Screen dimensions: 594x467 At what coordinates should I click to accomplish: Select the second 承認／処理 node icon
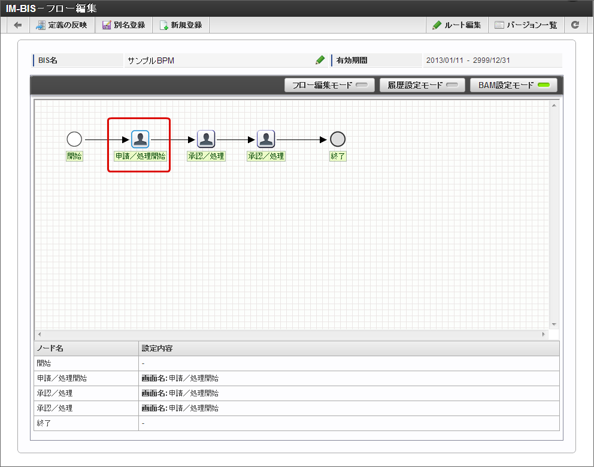[266, 138]
